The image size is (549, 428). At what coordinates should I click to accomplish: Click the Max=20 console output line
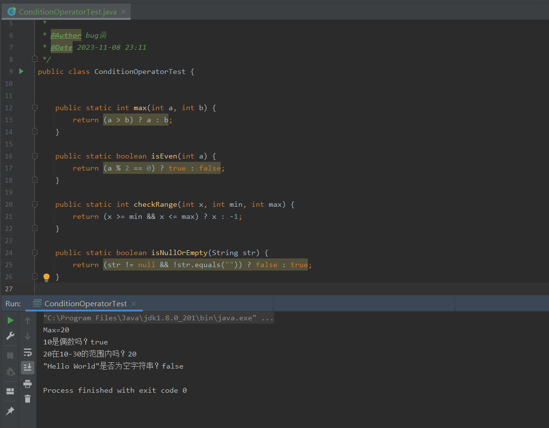click(x=56, y=330)
